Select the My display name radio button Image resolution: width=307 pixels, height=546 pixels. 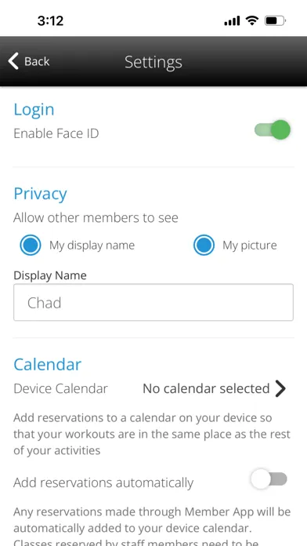pos(31,245)
